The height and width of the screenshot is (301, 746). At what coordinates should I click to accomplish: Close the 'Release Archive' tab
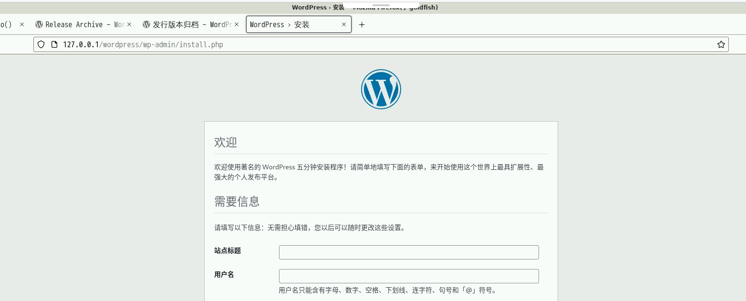point(129,24)
